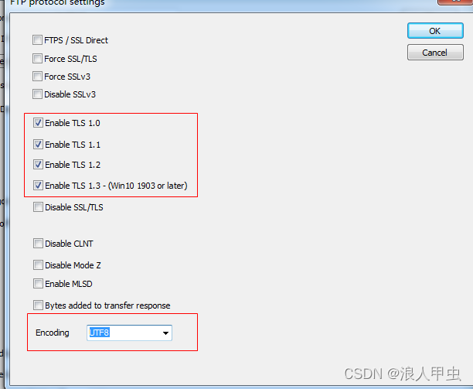Confirm settings with the OK button
This screenshot has width=473, height=389.
[435, 31]
